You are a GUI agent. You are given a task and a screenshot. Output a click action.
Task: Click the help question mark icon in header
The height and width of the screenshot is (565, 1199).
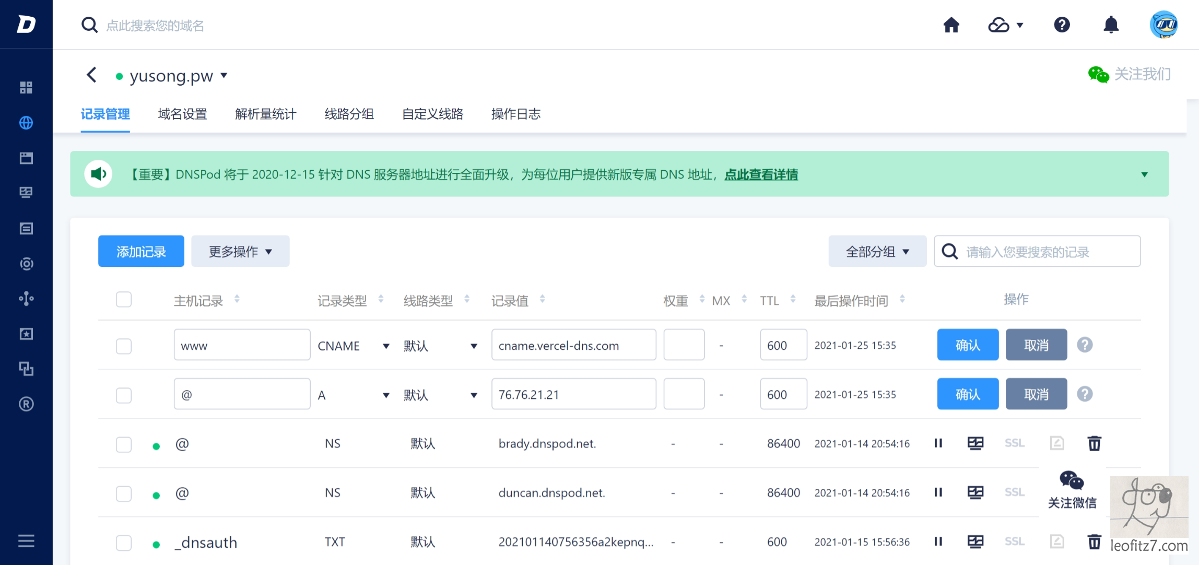pyautogui.click(x=1062, y=25)
